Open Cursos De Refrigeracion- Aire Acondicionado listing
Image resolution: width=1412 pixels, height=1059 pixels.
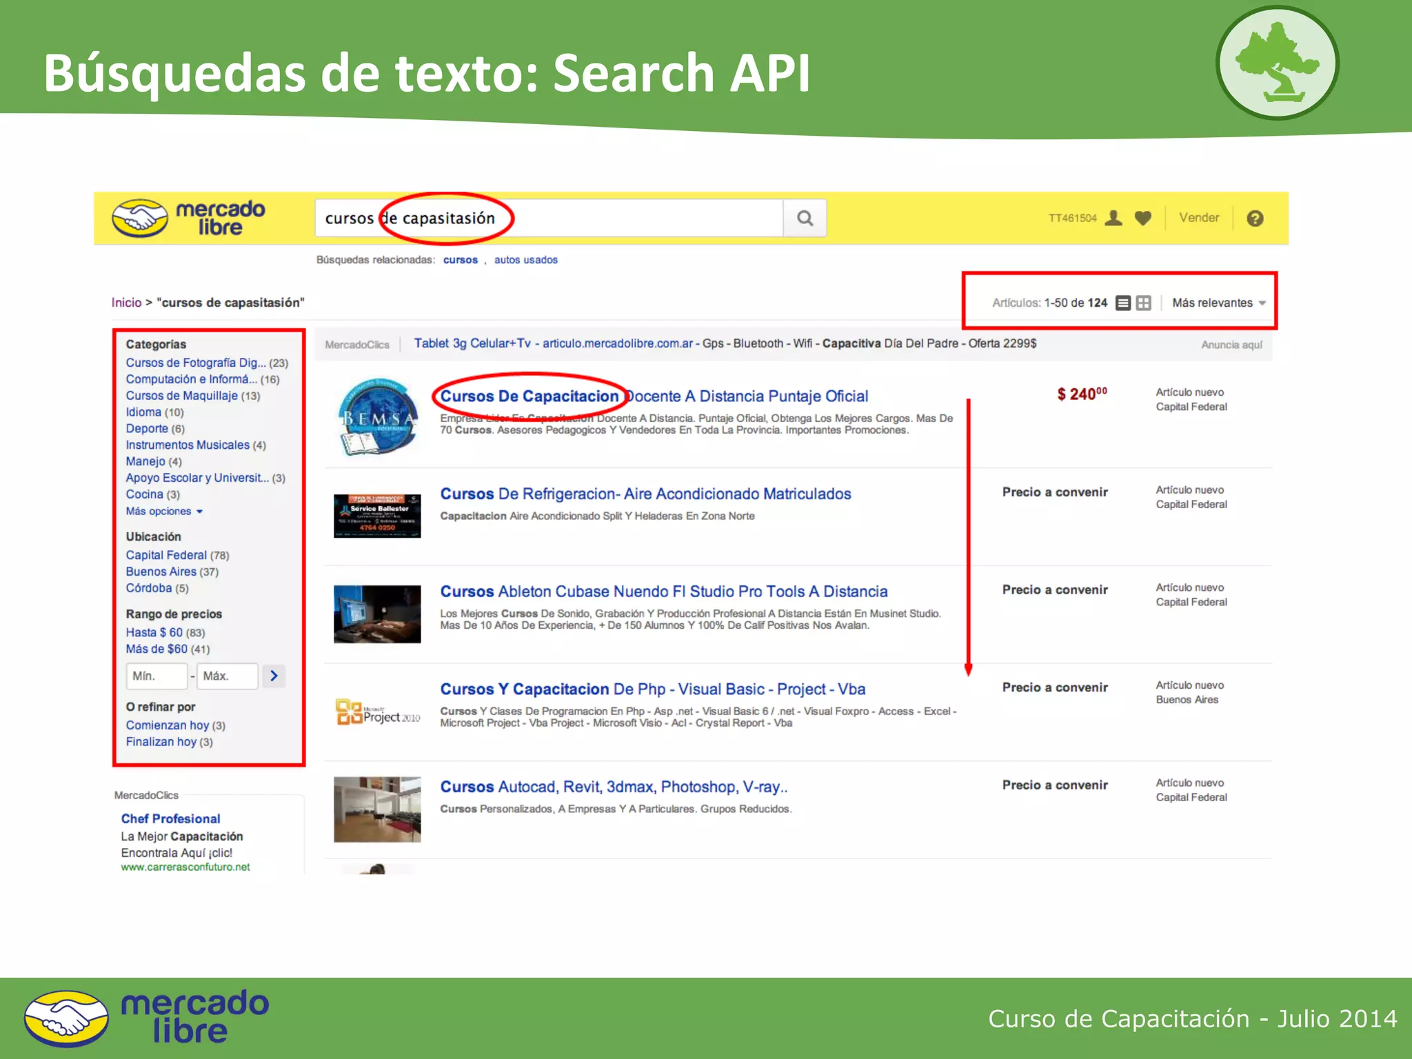click(646, 494)
